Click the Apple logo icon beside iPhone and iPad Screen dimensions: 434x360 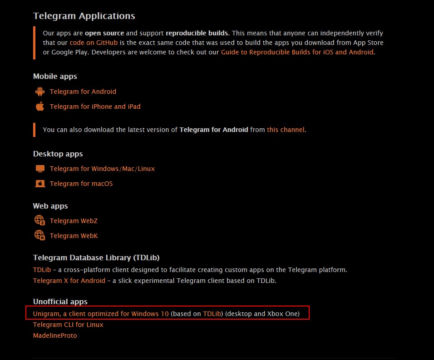[40, 106]
